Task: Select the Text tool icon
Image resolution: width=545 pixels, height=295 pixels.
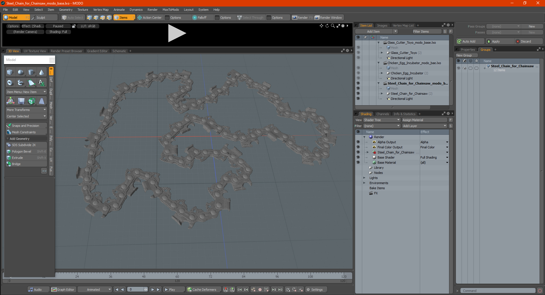Action: [x=42, y=83]
